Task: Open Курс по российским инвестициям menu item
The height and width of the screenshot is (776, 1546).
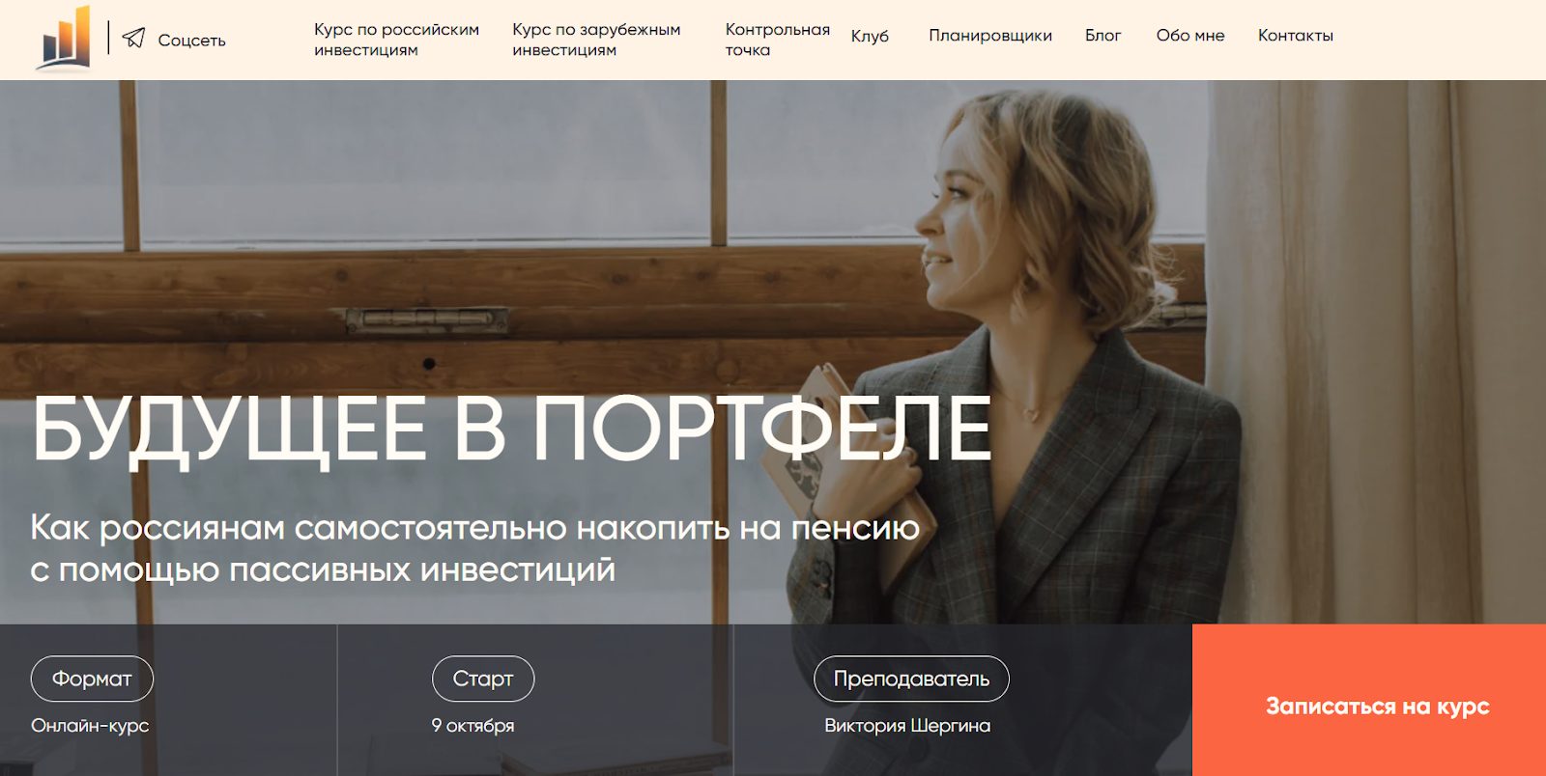Action: coord(396,40)
